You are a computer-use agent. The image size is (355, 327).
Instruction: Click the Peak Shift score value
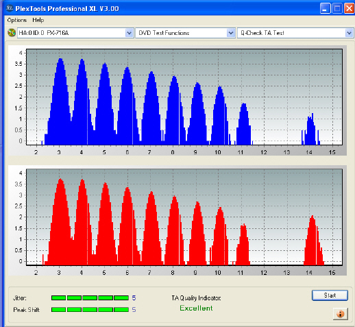(x=134, y=310)
